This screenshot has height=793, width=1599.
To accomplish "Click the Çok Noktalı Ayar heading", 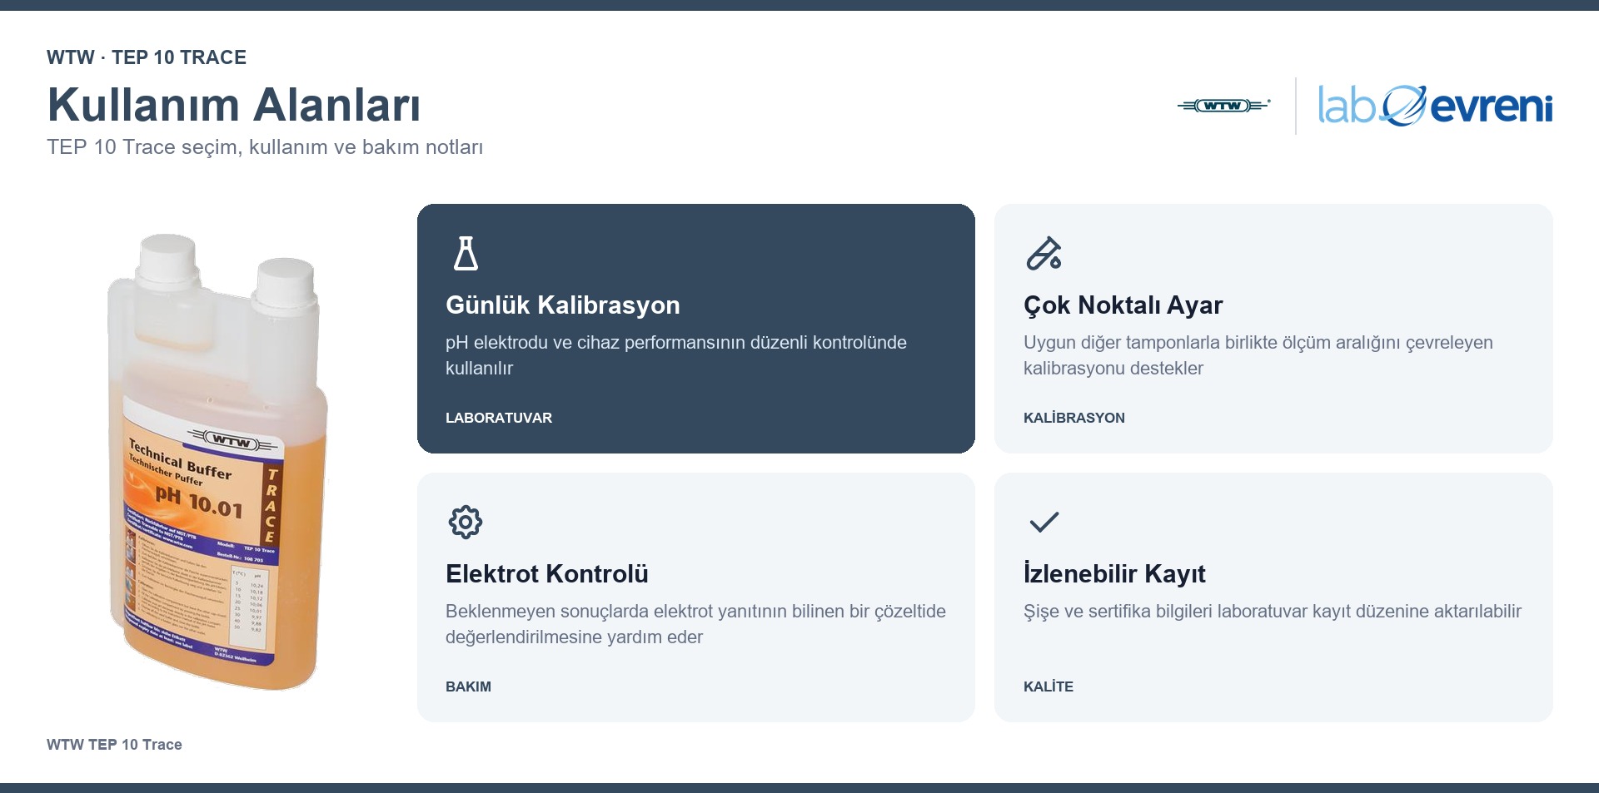I will [1123, 305].
